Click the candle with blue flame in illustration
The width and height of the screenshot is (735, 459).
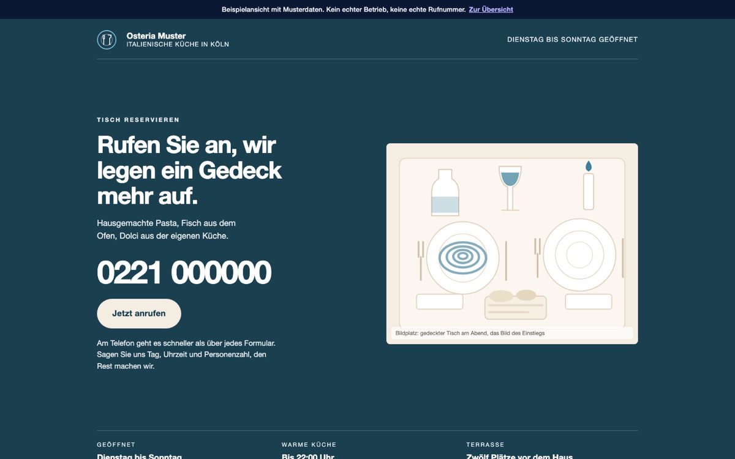(x=589, y=185)
